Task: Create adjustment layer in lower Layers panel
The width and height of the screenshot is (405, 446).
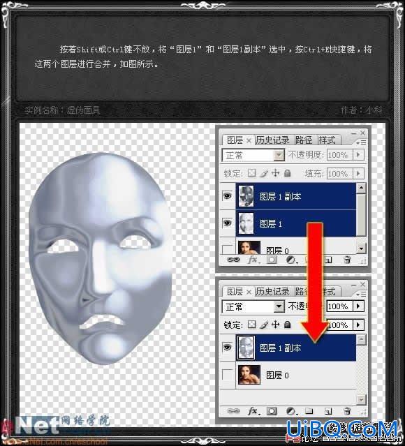Action: click(290, 411)
